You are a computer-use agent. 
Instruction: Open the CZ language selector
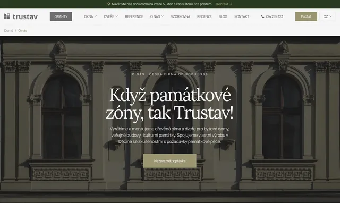click(327, 16)
